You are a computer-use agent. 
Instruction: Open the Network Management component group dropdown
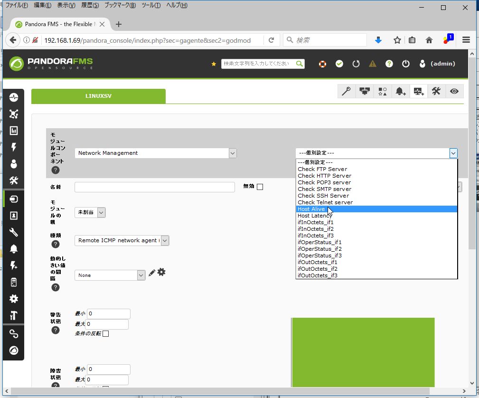click(156, 153)
